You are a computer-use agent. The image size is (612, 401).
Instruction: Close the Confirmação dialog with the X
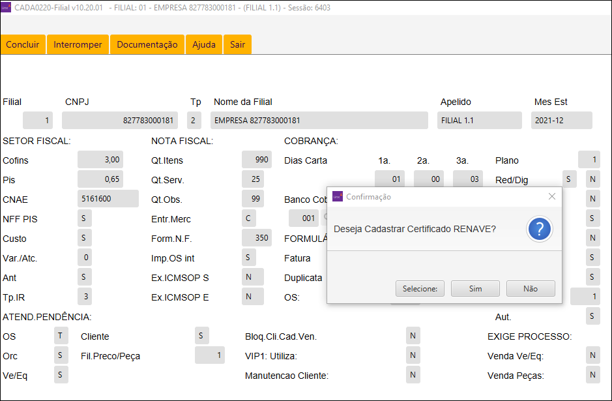(551, 196)
